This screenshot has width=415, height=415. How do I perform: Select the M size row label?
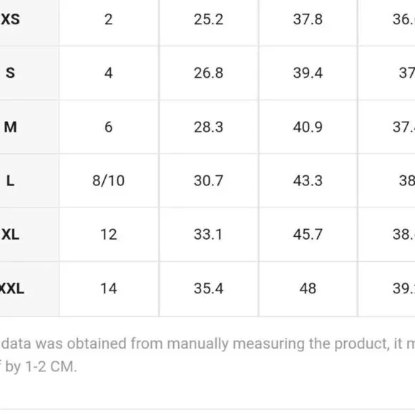[10, 127]
